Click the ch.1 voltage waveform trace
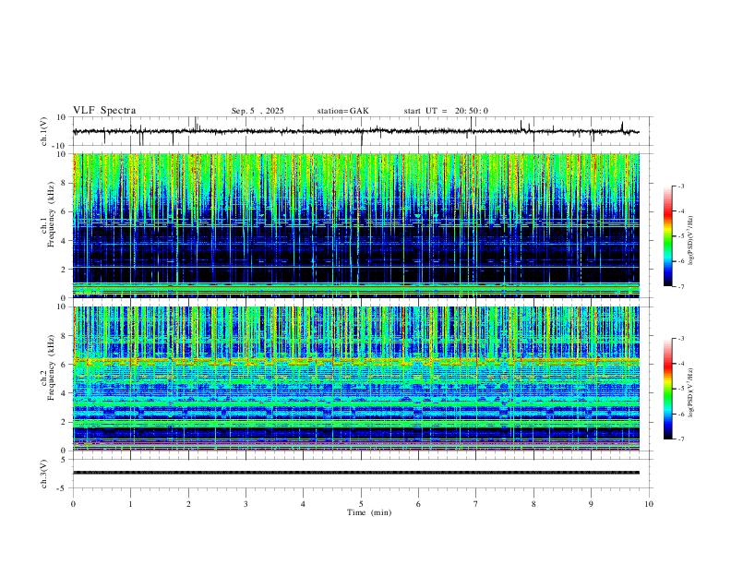 tap(355, 131)
